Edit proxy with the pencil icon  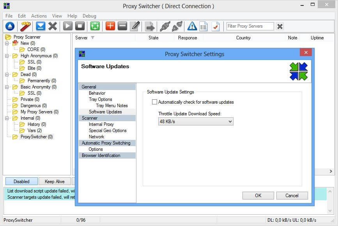pos(135,26)
